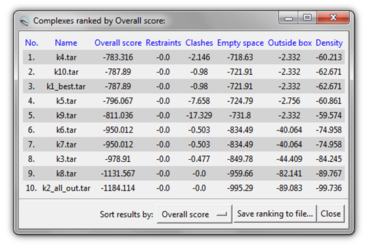Click the application icon in title bar

click(24, 21)
